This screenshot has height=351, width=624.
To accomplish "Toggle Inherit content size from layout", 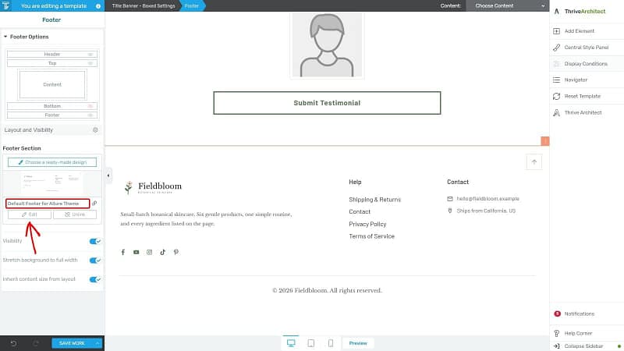I will pos(94,279).
